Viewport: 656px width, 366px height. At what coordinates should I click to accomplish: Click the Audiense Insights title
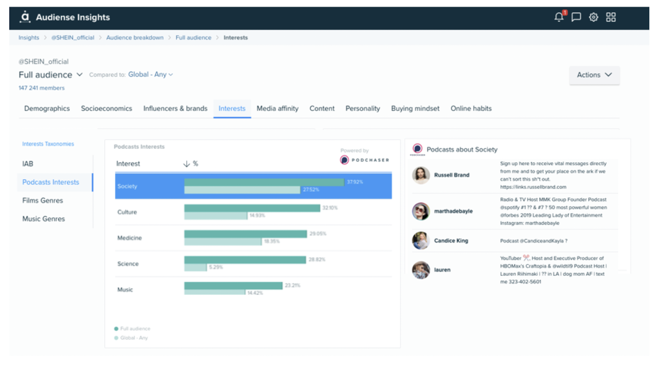[73, 17]
